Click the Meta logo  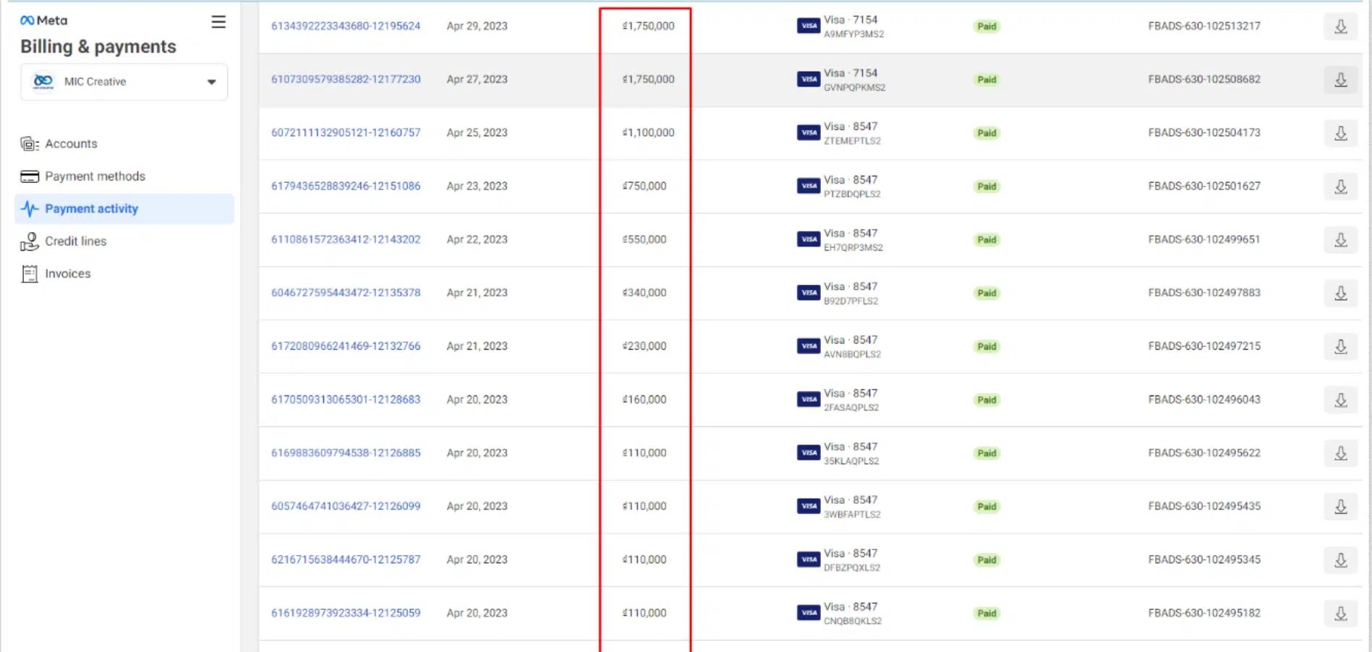tap(44, 20)
